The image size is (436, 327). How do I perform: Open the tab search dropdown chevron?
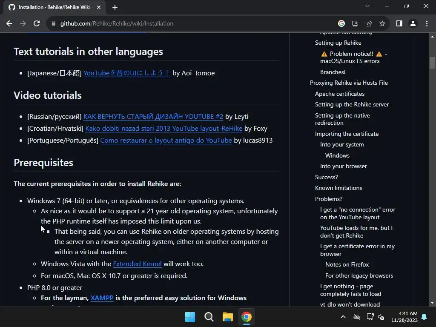coord(367,6)
